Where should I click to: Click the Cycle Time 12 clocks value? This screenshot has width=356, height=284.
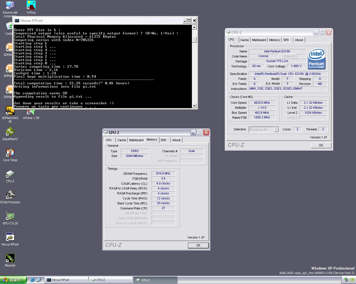pos(163,198)
